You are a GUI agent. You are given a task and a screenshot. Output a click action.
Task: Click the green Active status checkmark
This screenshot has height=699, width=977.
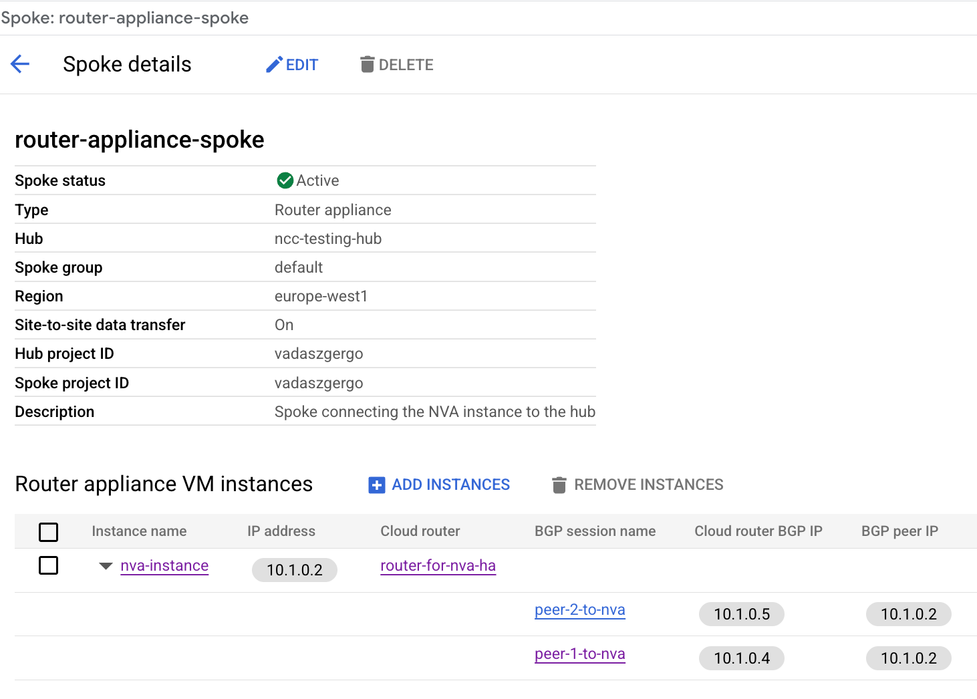point(285,180)
